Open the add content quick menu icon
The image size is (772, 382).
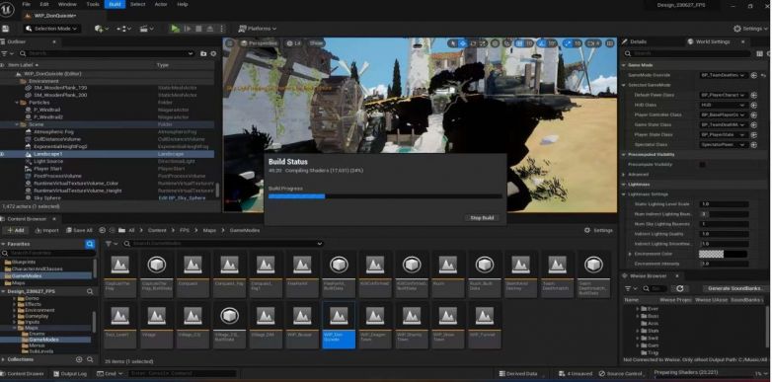102,29
